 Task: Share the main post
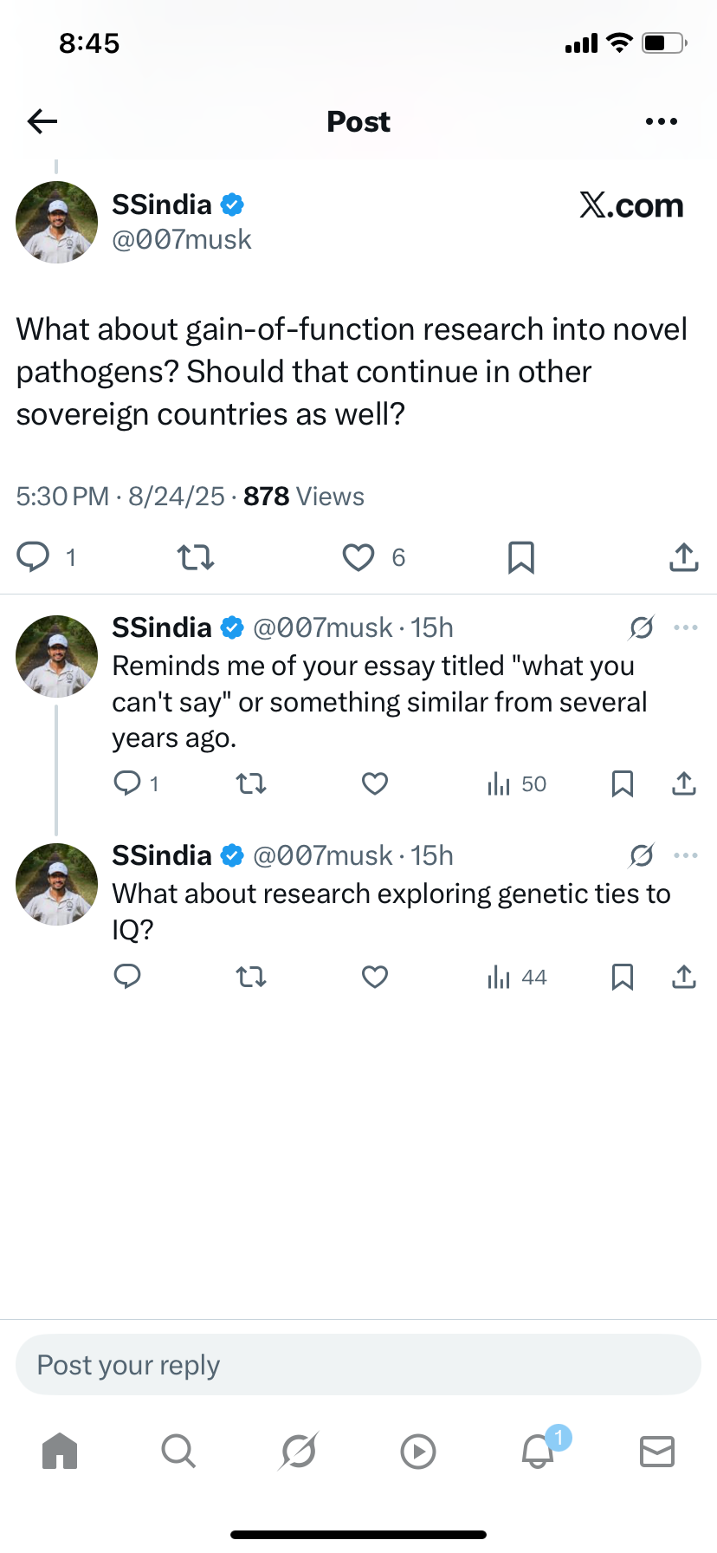click(683, 557)
